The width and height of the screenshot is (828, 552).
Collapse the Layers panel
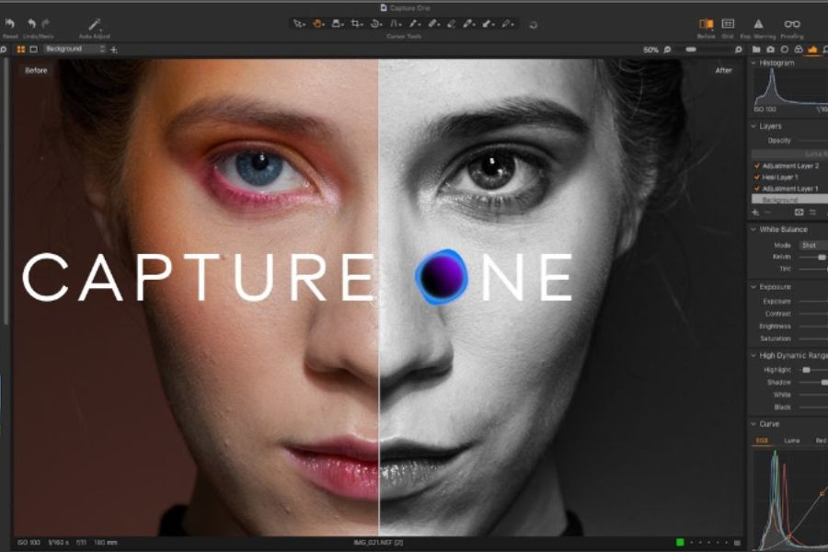coord(753,126)
